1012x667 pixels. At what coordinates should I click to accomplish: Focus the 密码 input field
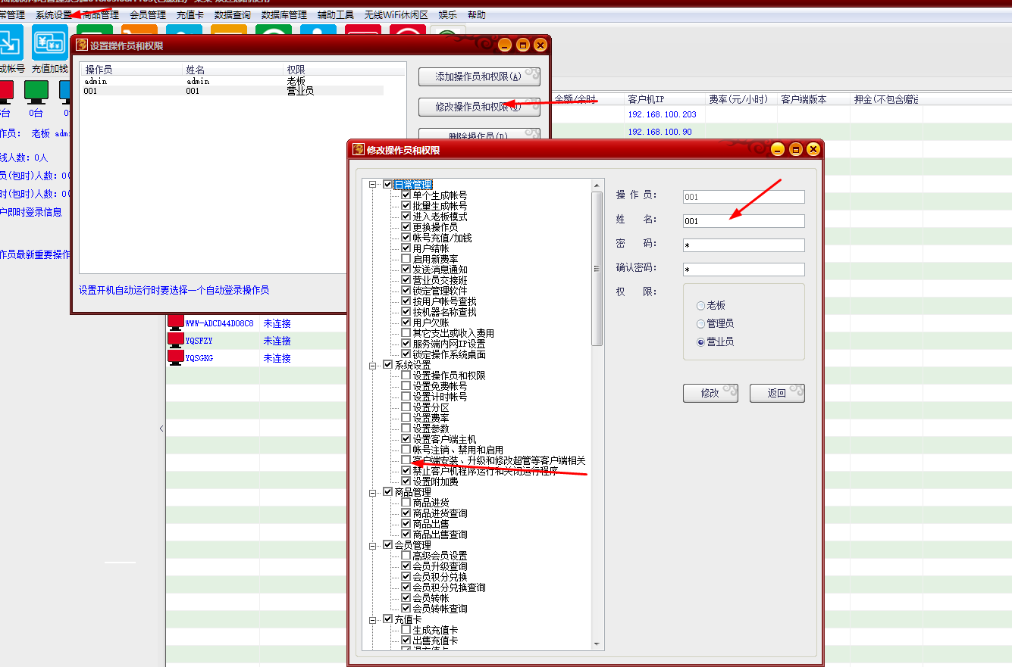point(743,245)
